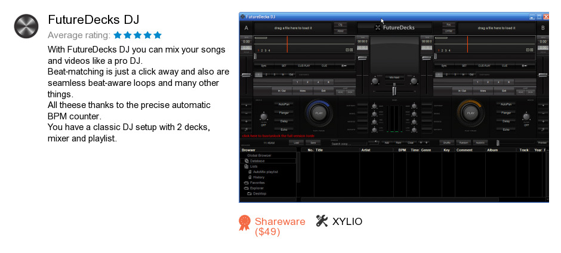This screenshot has height=253, width=561.
Task: Click Sync on deck A
Action: coord(264,66)
